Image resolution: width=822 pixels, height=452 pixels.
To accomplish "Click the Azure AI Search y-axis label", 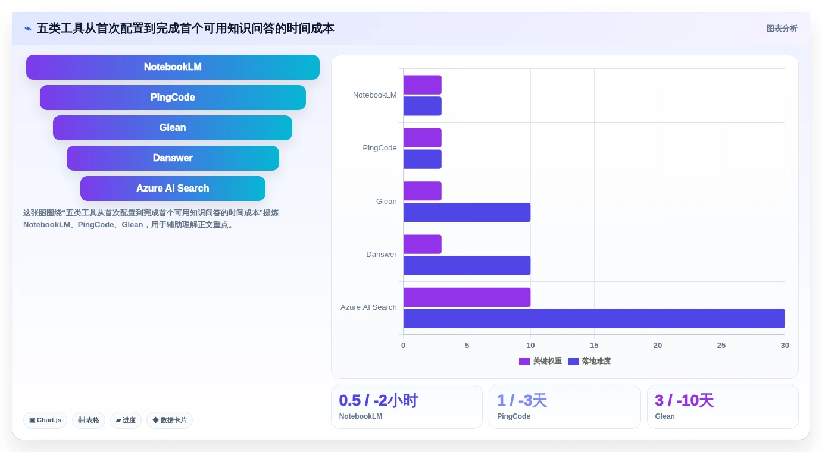I will 368,307.
